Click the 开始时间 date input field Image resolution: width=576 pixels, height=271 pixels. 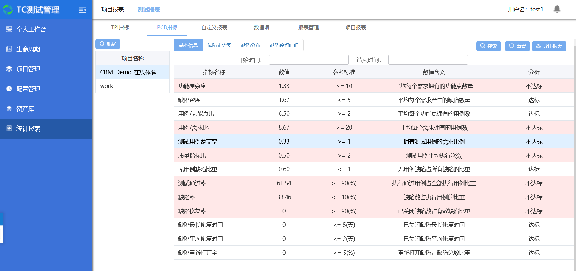pos(309,60)
